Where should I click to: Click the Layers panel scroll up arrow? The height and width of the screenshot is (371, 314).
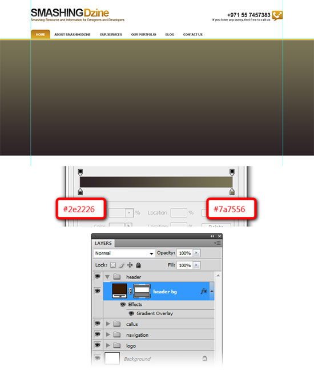click(x=218, y=276)
